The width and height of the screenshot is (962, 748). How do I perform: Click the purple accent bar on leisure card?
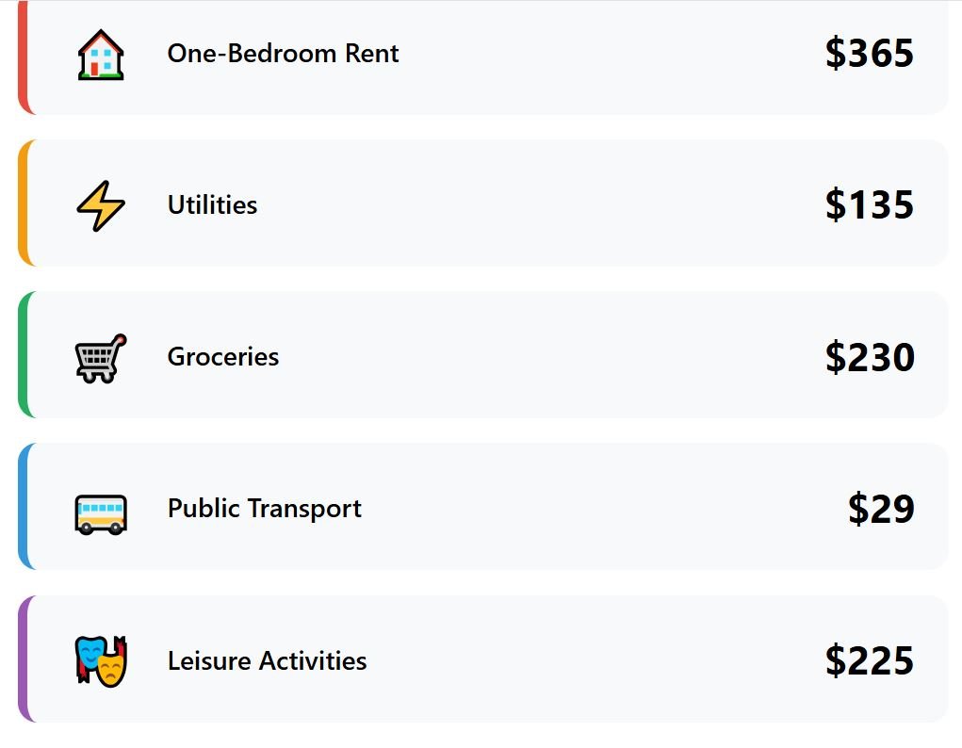coord(22,659)
